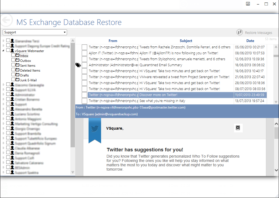Click the Outbox folder icon
The image size is (279, 198).
tap(17, 60)
